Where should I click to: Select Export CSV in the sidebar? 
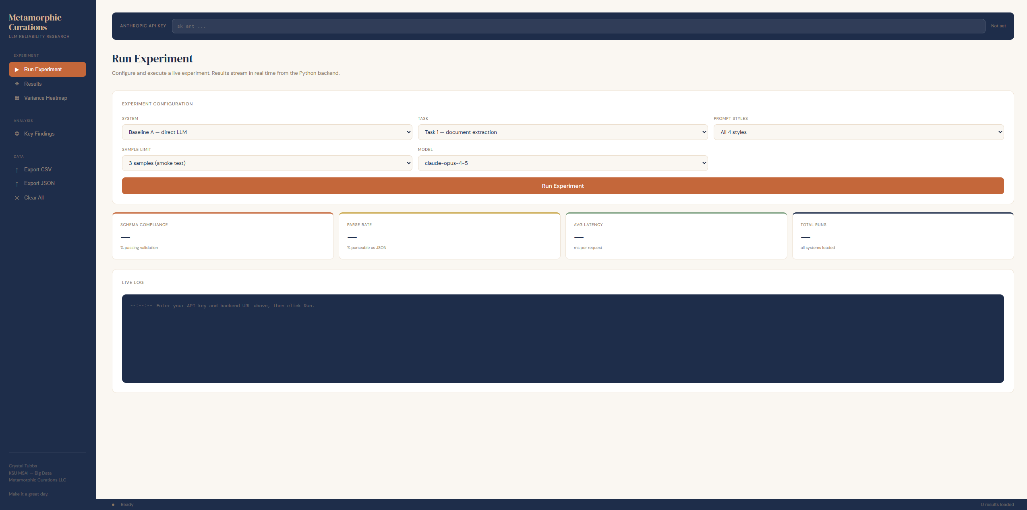point(48,169)
